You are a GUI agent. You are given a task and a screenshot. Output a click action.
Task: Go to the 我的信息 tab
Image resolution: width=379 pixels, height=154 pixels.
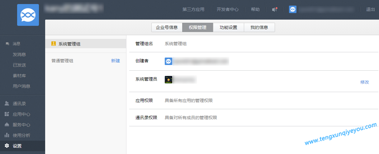[259, 27]
